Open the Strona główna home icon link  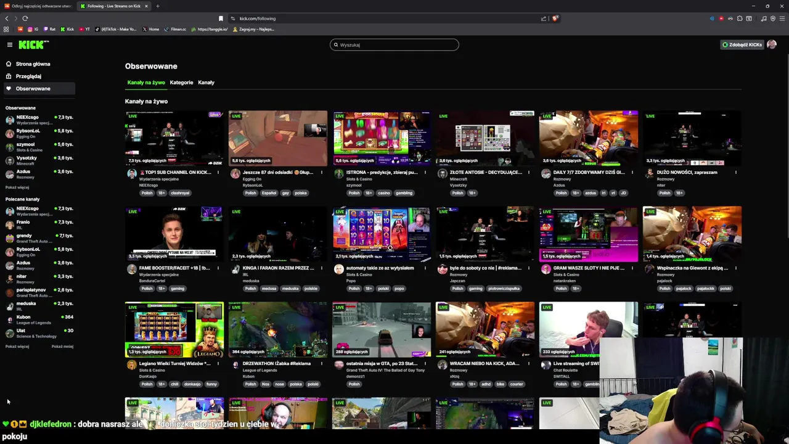pos(9,64)
